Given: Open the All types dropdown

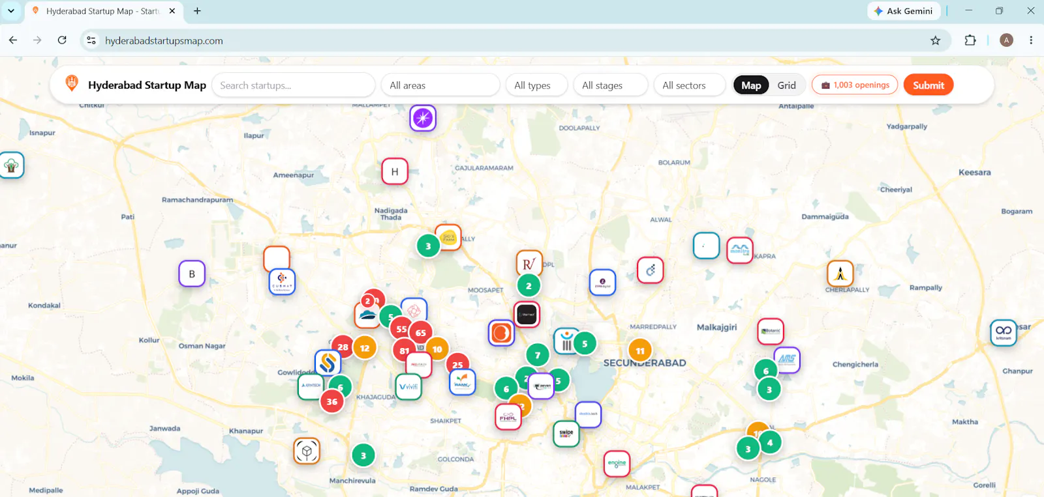Looking at the screenshot, I should pyautogui.click(x=536, y=85).
